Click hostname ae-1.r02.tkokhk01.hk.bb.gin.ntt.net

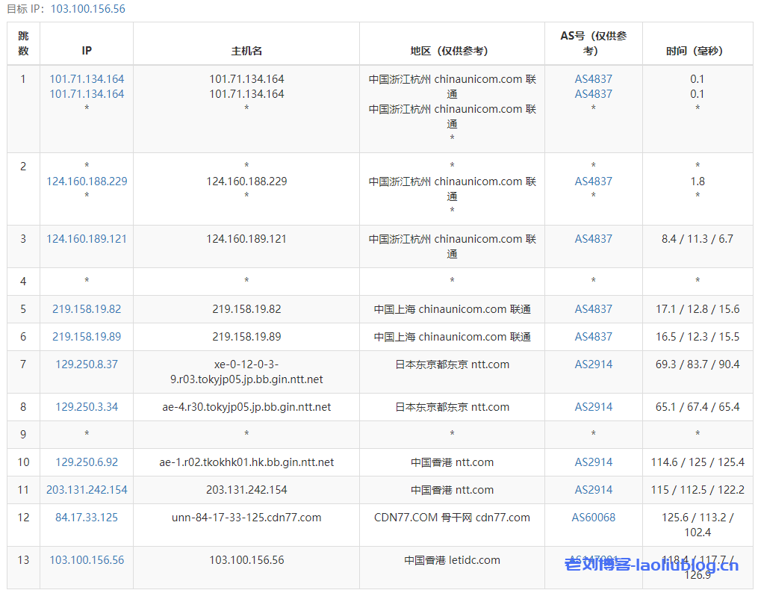pos(246,462)
